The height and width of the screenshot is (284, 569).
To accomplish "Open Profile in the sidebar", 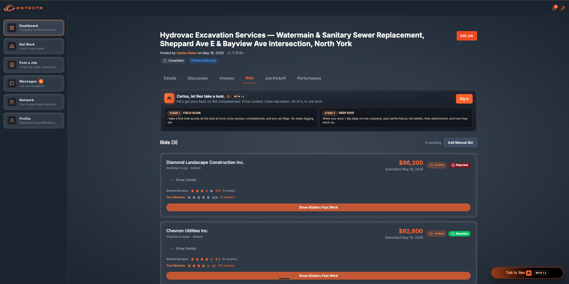I will [34, 120].
